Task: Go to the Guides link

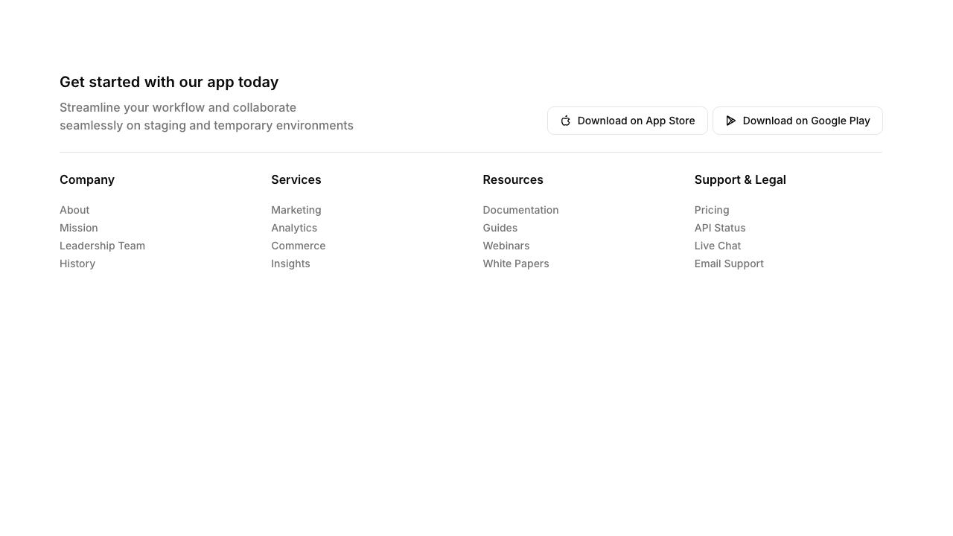Action: (500, 228)
